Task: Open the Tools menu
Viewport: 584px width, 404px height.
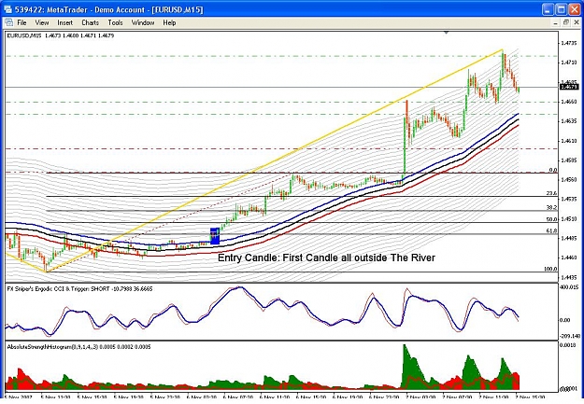Action: coord(115,22)
